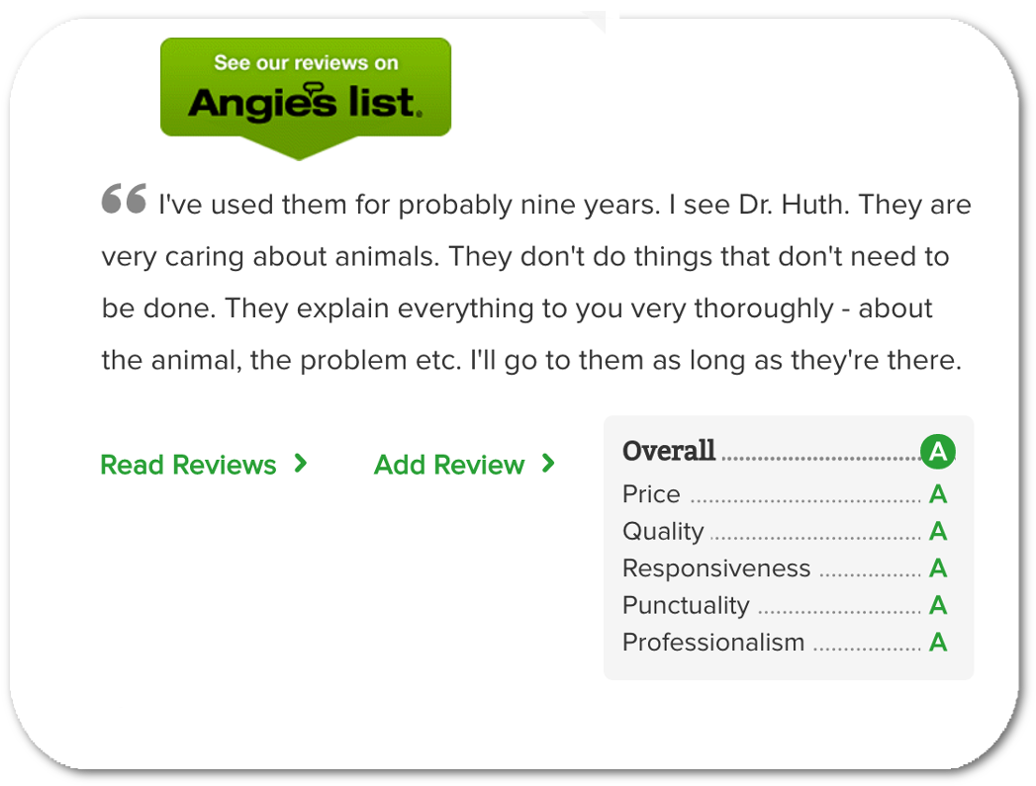
Task: Select the Punctuality rating row label
Action: coord(686,606)
